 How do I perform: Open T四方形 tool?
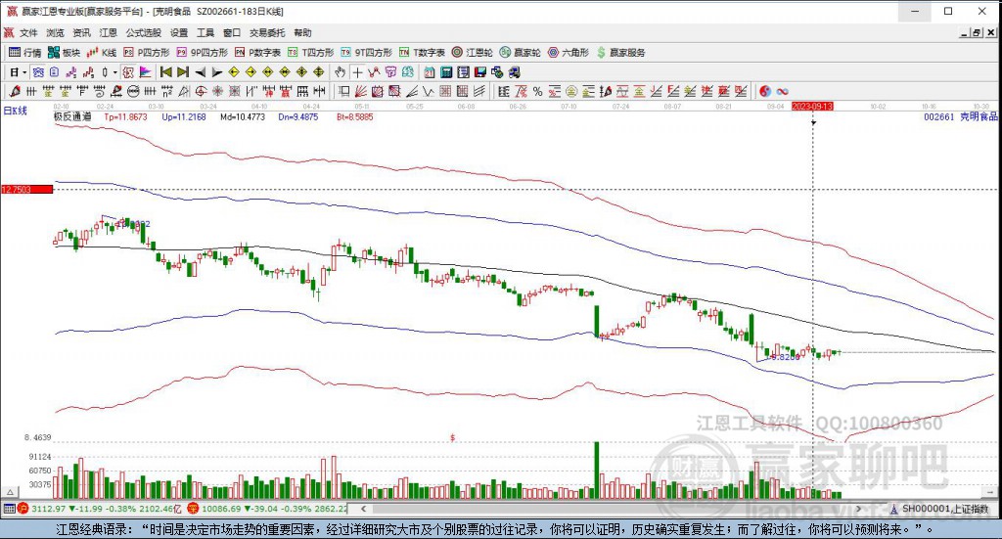311,53
